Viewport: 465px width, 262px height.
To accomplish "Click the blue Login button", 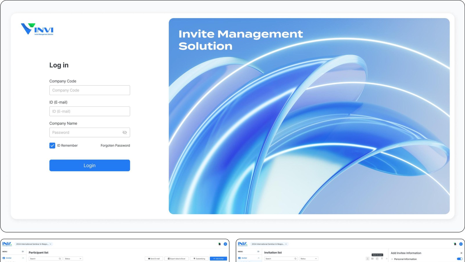I will pyautogui.click(x=90, y=165).
